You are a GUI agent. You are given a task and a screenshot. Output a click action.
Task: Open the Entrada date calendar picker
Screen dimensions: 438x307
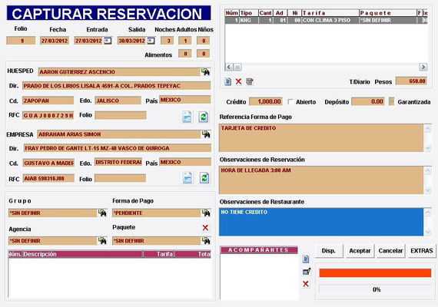click(x=108, y=41)
